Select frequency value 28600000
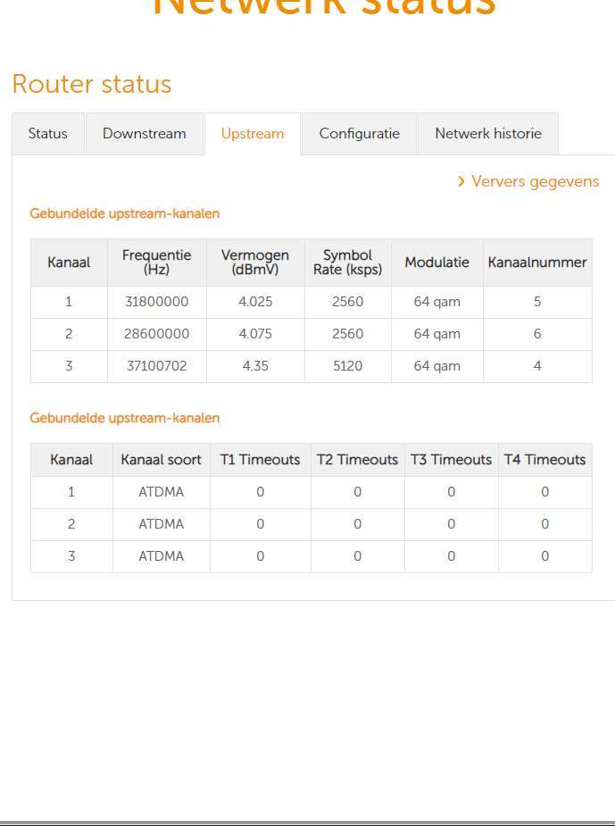This screenshot has width=615, height=826. pyautogui.click(x=157, y=334)
